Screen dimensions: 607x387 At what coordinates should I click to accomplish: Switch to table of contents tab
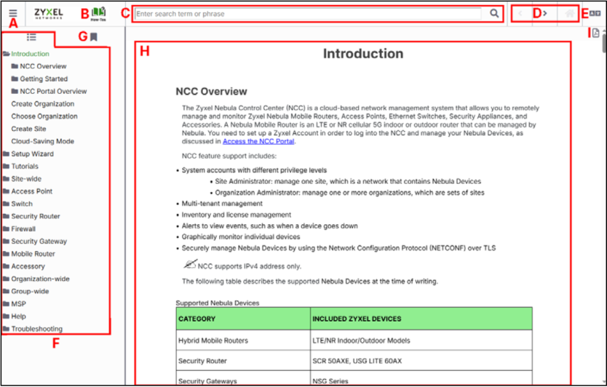(31, 37)
